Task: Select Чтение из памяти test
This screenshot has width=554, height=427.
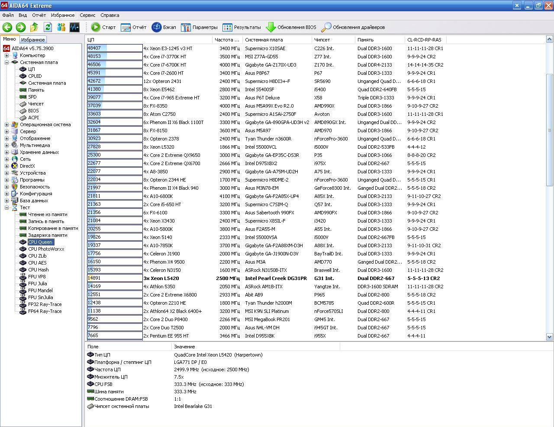Action: click(x=48, y=214)
